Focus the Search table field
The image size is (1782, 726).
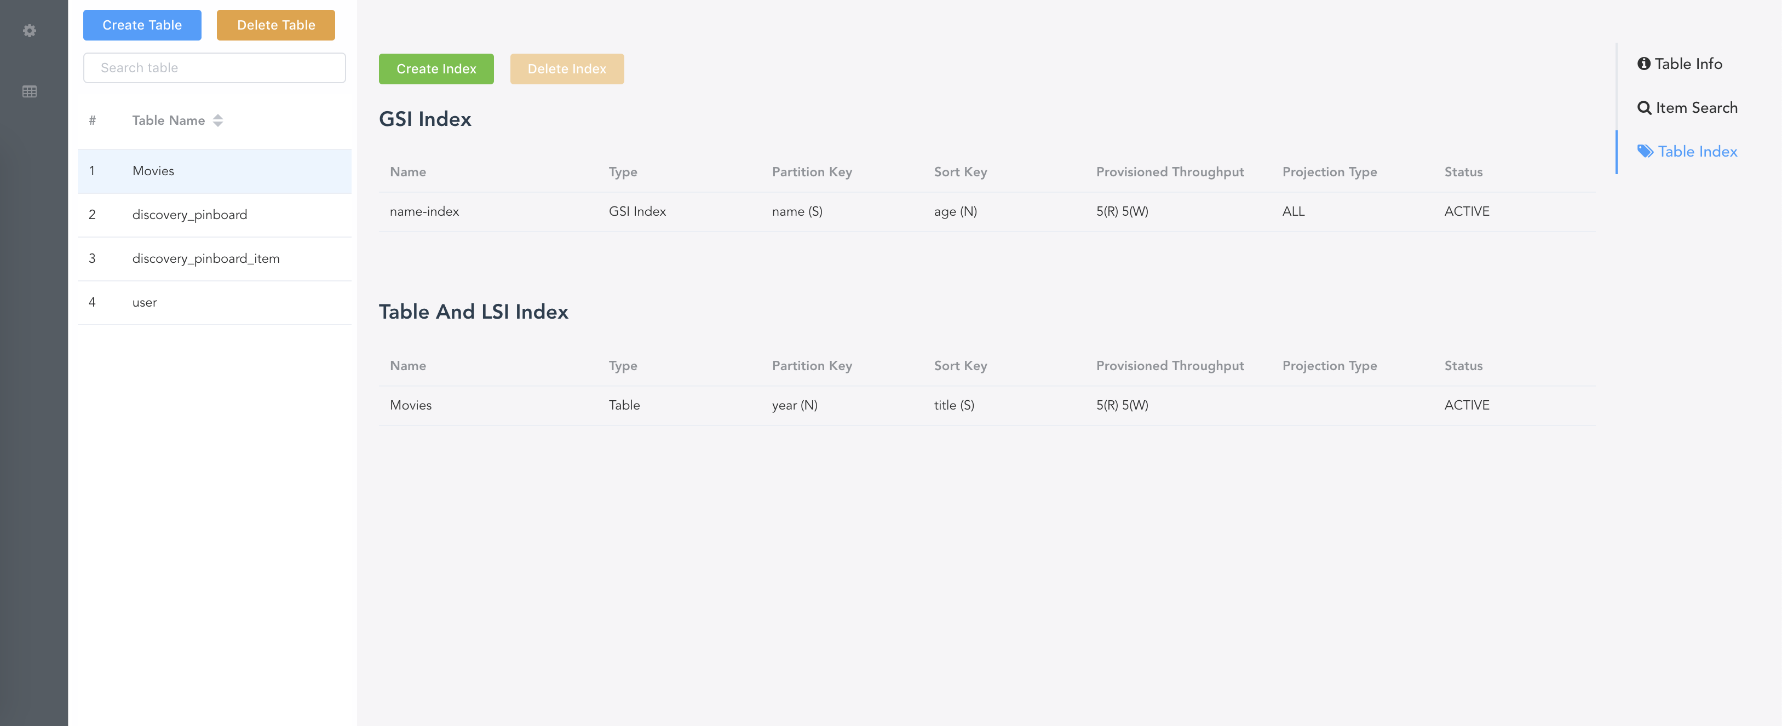[215, 68]
